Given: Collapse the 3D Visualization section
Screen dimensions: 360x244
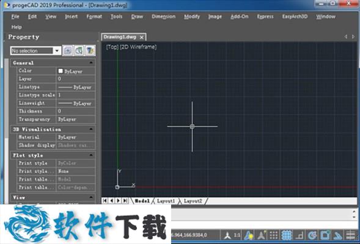Looking at the screenshot, I should [91, 129].
